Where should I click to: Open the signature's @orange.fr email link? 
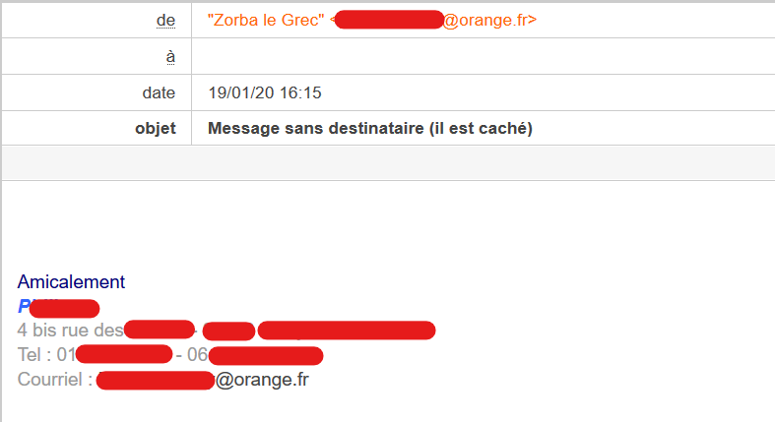coord(262,379)
